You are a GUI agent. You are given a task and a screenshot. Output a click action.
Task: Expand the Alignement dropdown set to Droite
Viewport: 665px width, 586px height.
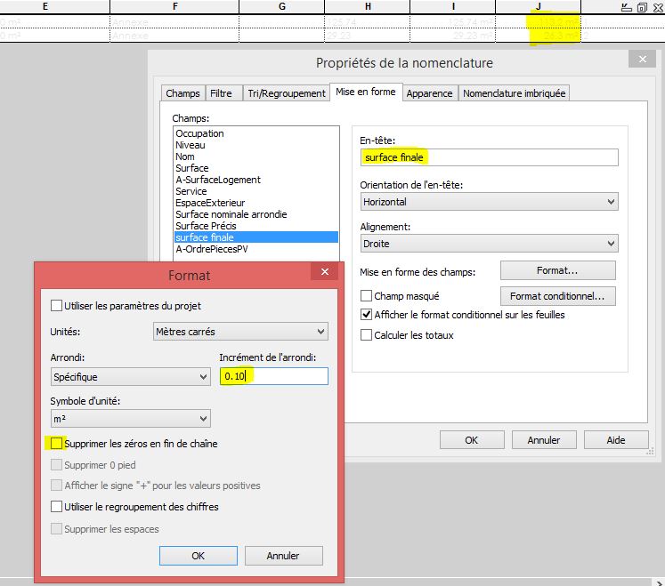point(489,244)
